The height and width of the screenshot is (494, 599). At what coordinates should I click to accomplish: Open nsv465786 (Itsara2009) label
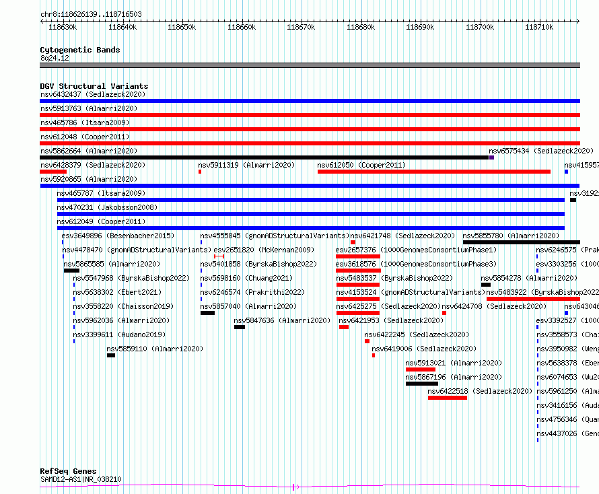click(x=85, y=122)
